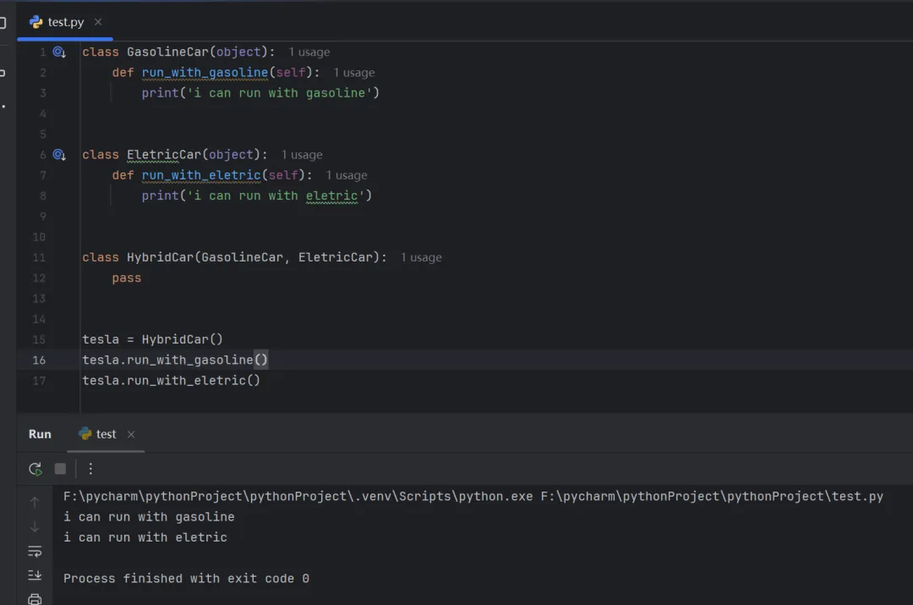This screenshot has width=913, height=605.
Task: Click the Rerun 'test' icon
Action: pos(35,469)
